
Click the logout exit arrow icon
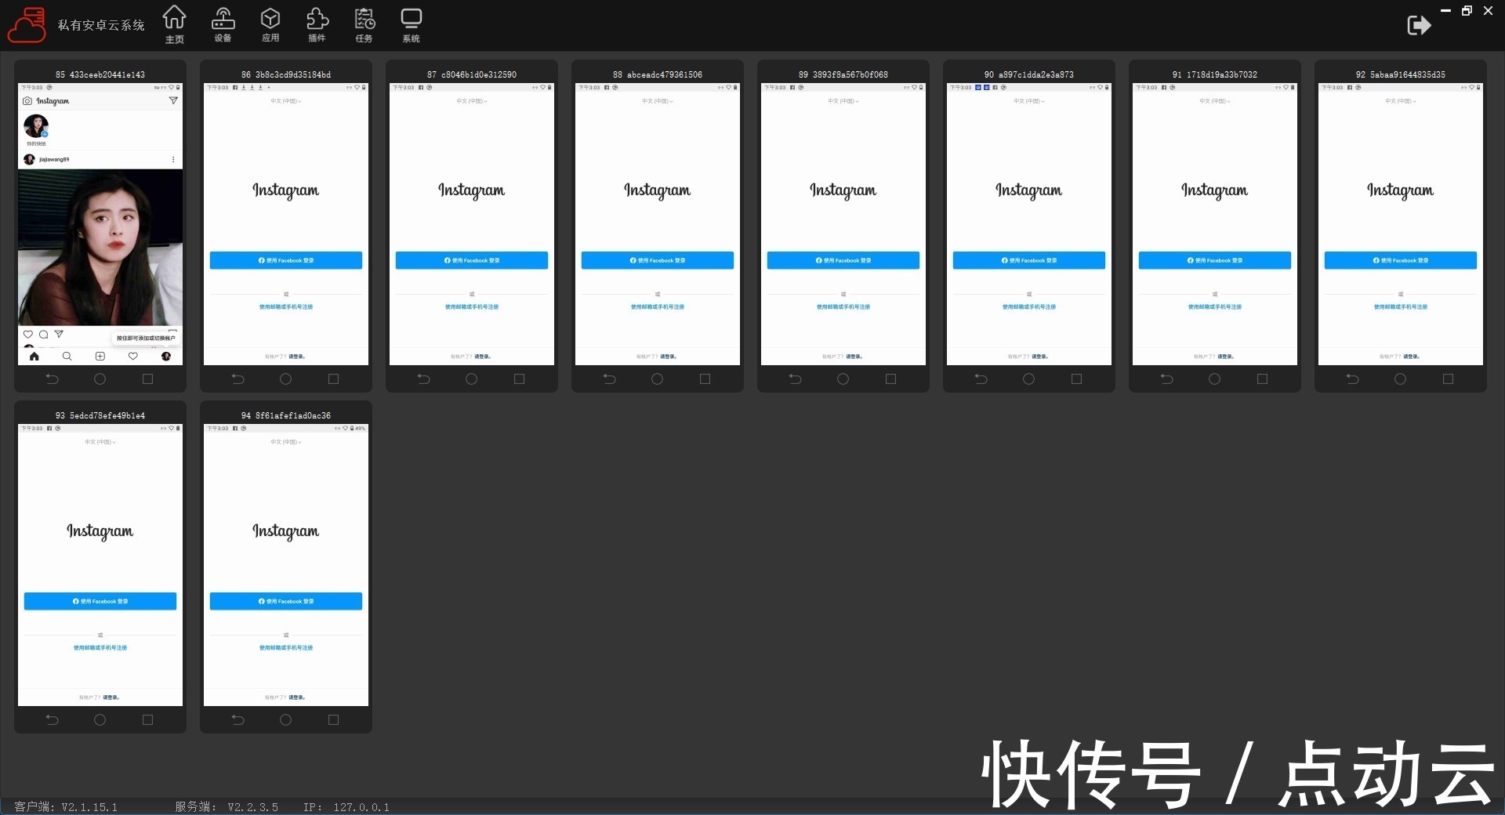coord(1419,25)
